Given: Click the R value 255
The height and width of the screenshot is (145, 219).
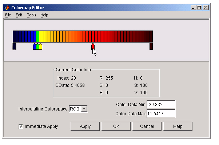Looking at the screenshot, I should coord(109,78).
